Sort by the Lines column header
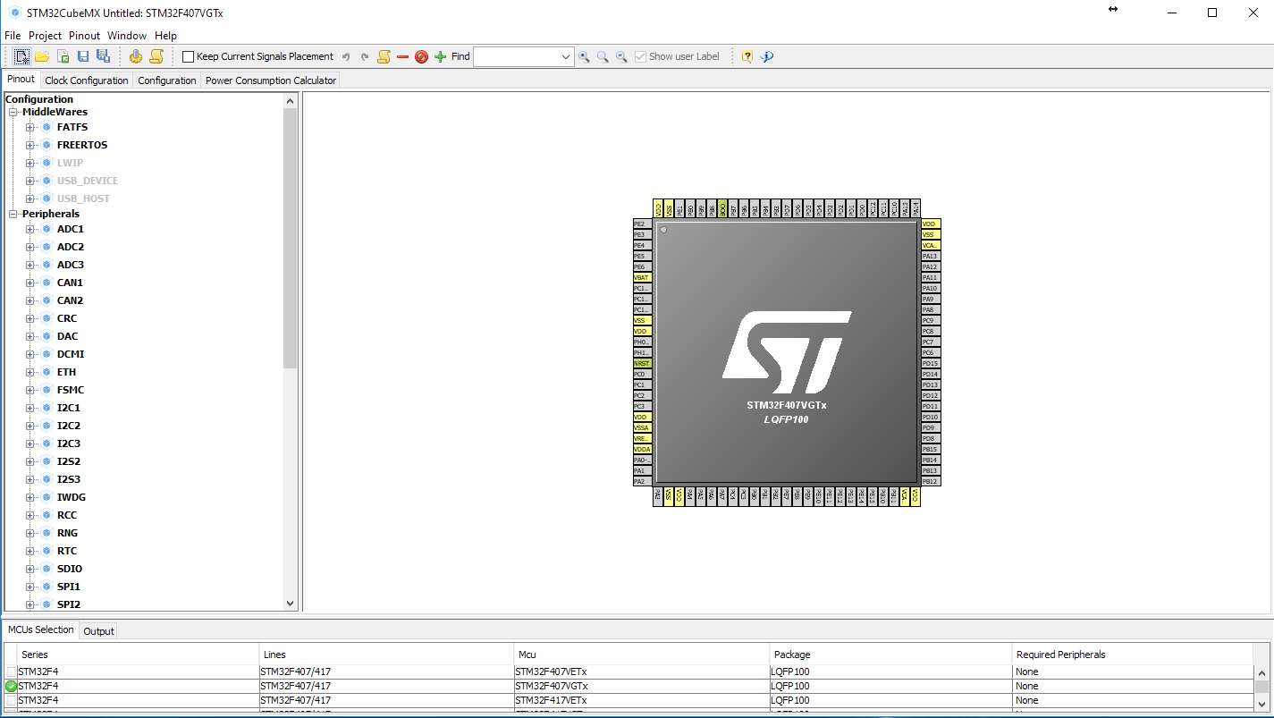Image resolution: width=1274 pixels, height=718 pixels. (387, 655)
